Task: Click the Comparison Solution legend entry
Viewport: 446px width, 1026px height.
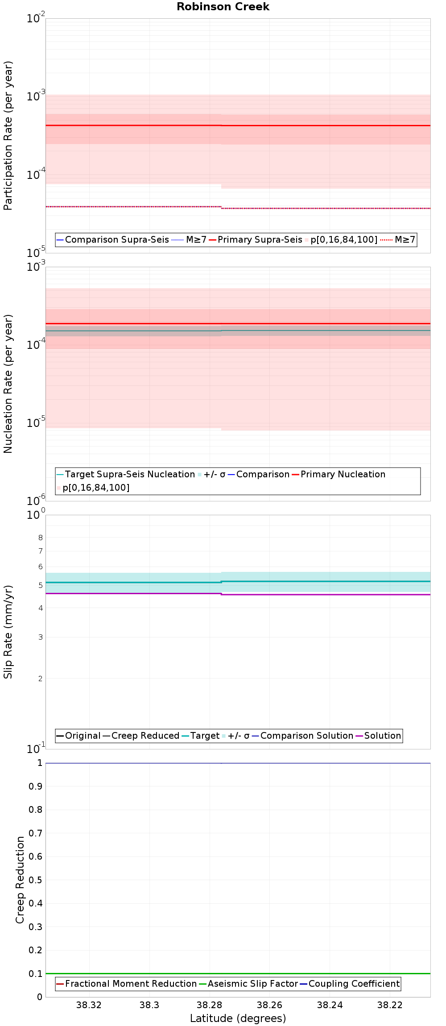Action: [302, 736]
